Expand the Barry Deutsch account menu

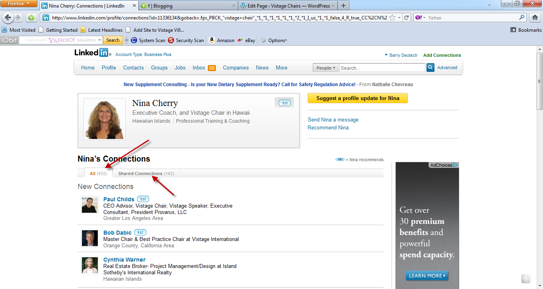click(x=401, y=55)
